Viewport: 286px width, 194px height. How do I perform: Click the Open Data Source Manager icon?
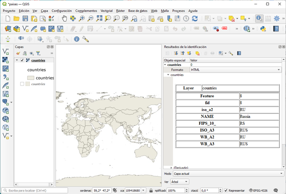click(x=8, y=29)
